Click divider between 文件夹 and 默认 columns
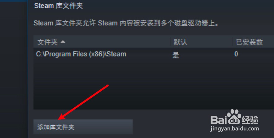Viewport: 274px width, 138px height. tap(170, 42)
